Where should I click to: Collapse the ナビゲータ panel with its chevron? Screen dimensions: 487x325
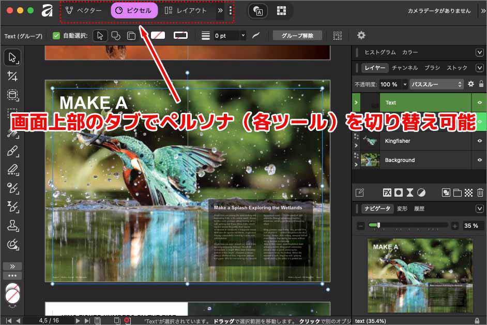click(x=479, y=209)
